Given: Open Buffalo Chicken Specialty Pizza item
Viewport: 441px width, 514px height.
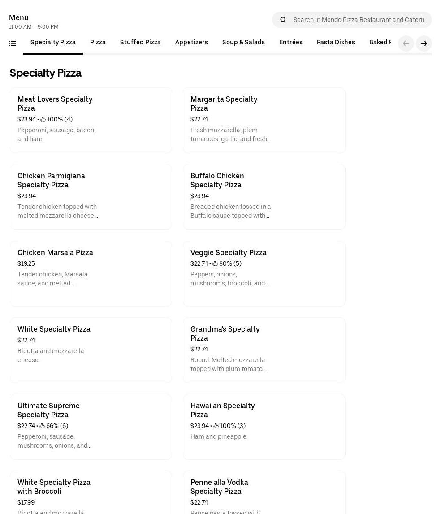Looking at the screenshot, I should (x=264, y=197).
